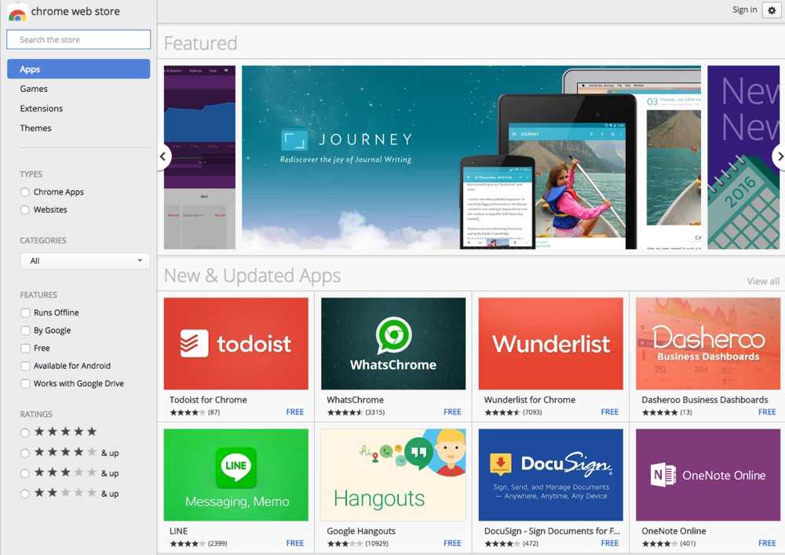Click the partially visible chart featured banner
Screen dimensions: 785x555
coord(199,157)
